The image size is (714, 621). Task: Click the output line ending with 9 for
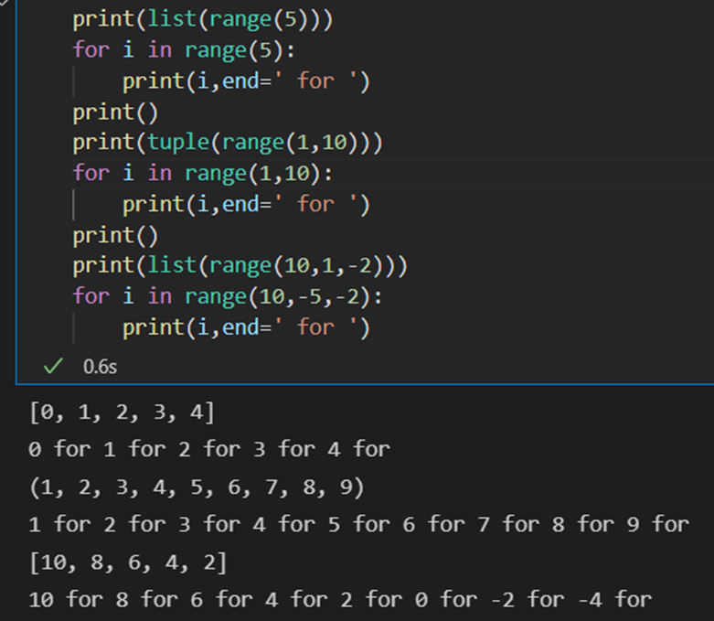(358, 524)
